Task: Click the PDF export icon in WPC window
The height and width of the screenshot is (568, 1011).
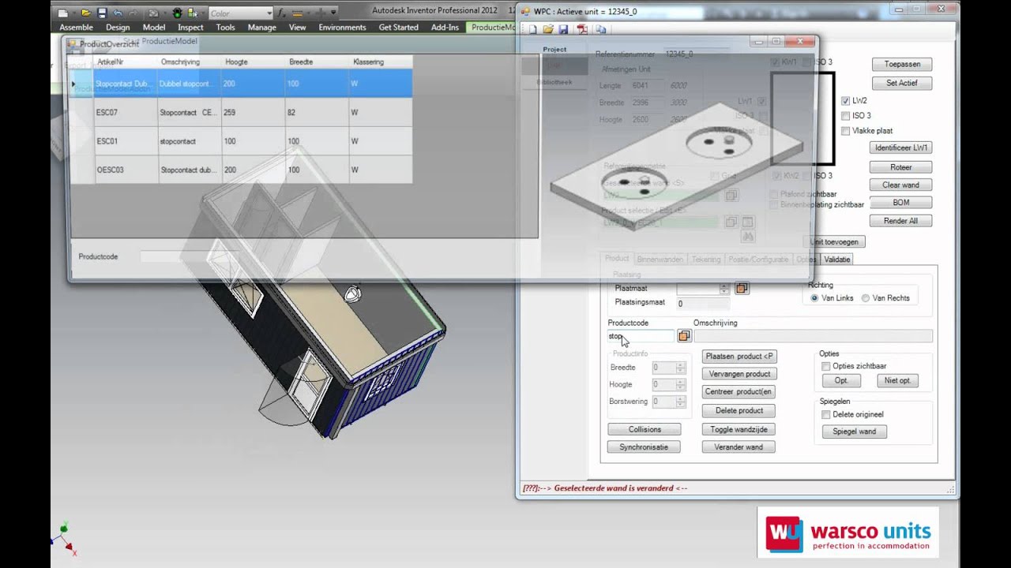Action: click(x=582, y=29)
